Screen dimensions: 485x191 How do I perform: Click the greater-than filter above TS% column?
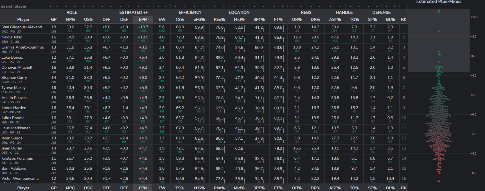175,6
